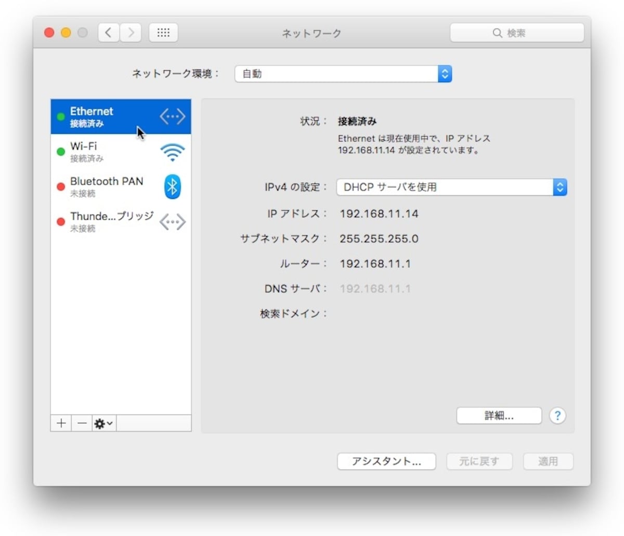
Task: Open help with the question mark button
Action: [557, 416]
